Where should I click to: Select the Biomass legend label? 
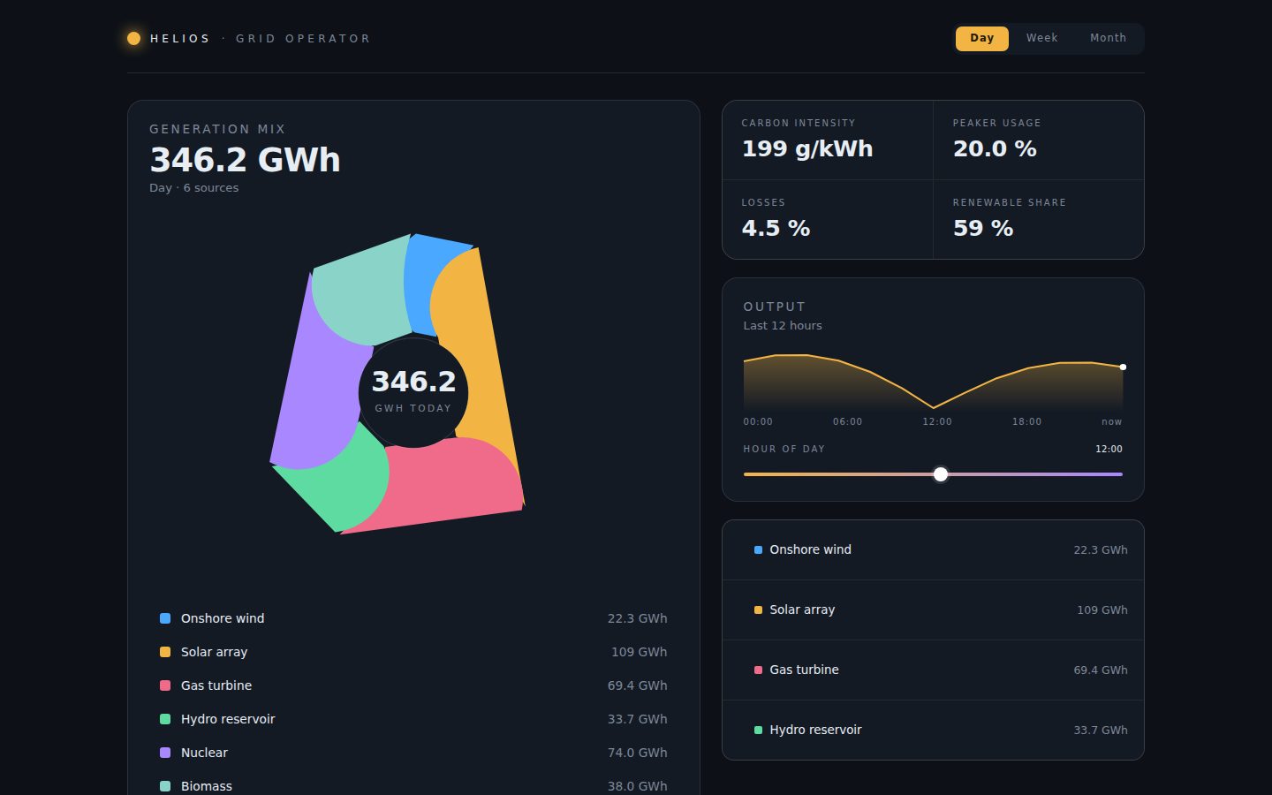[x=207, y=786]
